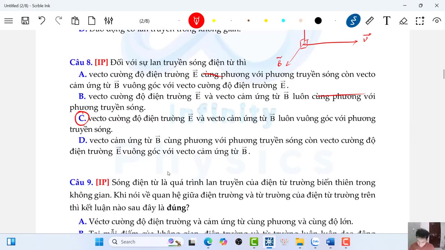Click the Scrble Ink taskbar icon
445x250 pixels.
(x=269, y=242)
